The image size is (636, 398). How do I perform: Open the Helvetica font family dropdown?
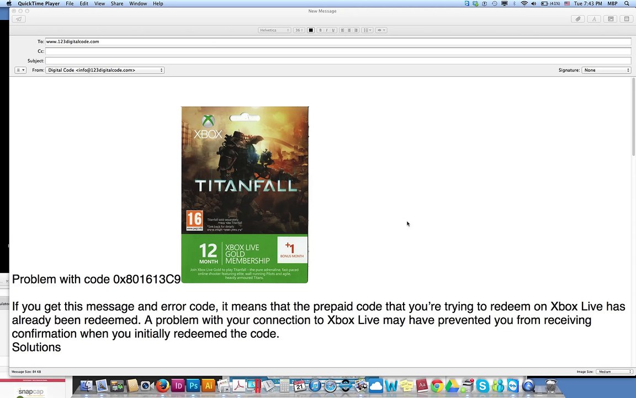tap(274, 30)
